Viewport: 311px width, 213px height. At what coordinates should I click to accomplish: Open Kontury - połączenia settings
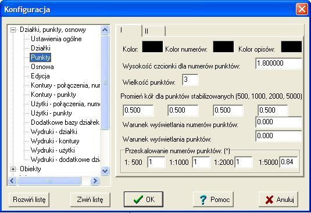[x=65, y=85]
